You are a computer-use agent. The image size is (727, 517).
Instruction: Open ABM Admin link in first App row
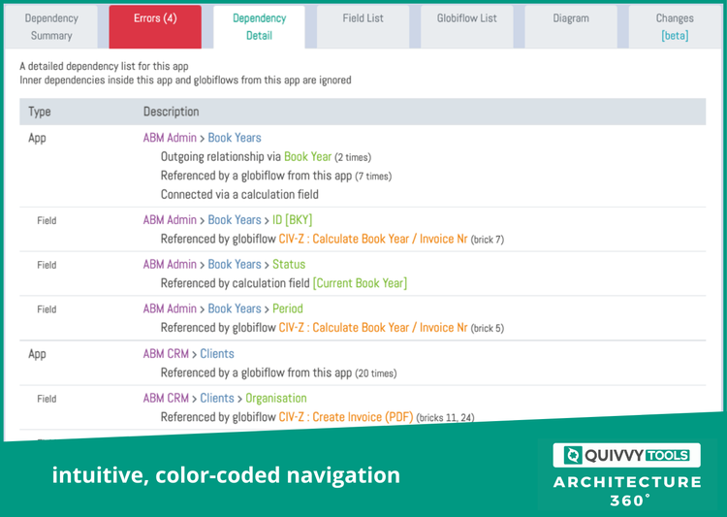click(x=170, y=138)
